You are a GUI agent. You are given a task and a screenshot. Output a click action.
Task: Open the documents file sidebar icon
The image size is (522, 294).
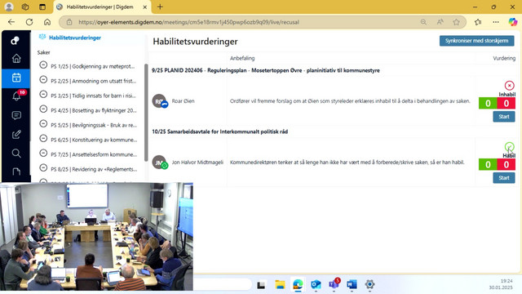coord(16,171)
